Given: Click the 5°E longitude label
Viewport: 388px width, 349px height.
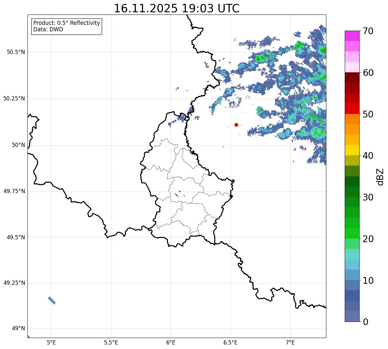Looking at the screenshot, I should (x=51, y=342).
